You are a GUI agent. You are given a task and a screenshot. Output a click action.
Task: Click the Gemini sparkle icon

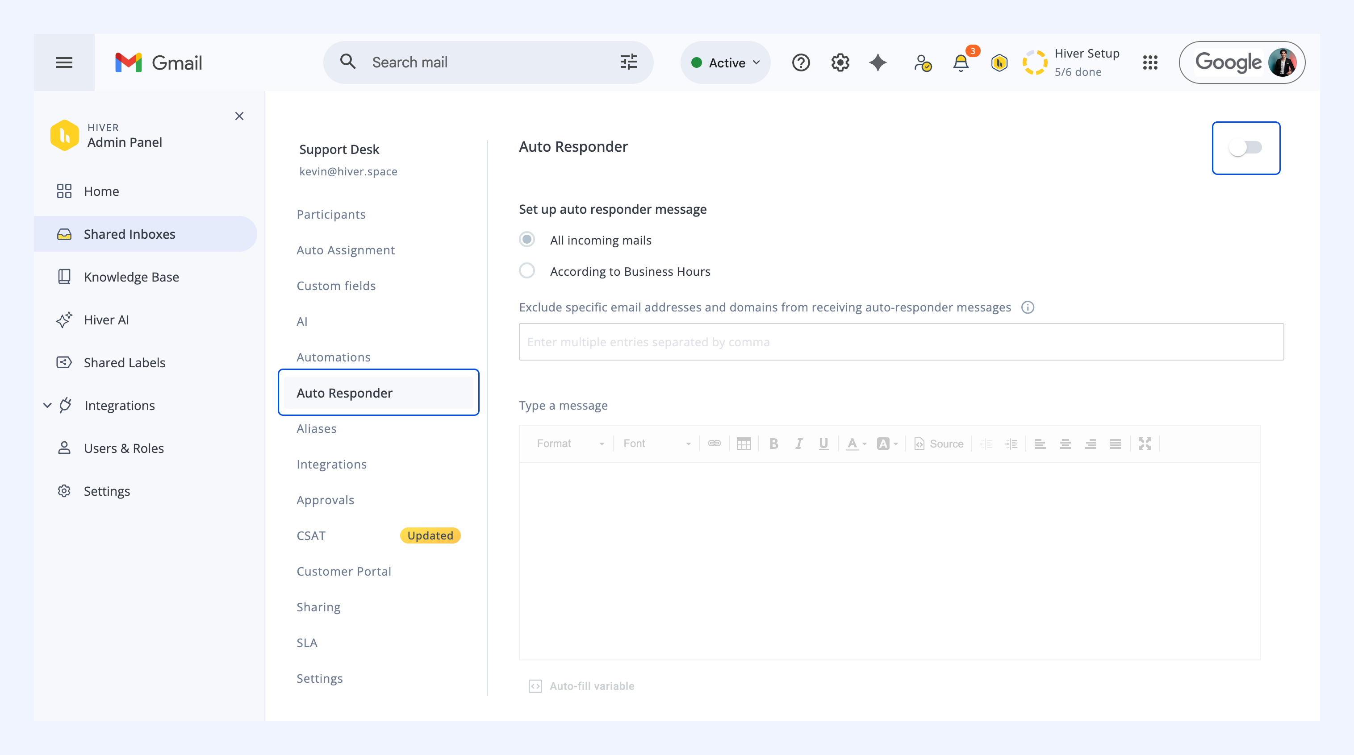coord(878,62)
